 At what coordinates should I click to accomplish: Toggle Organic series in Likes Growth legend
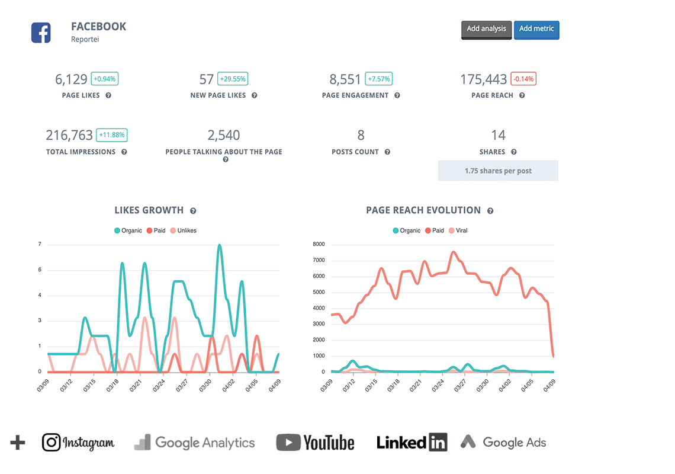point(128,230)
